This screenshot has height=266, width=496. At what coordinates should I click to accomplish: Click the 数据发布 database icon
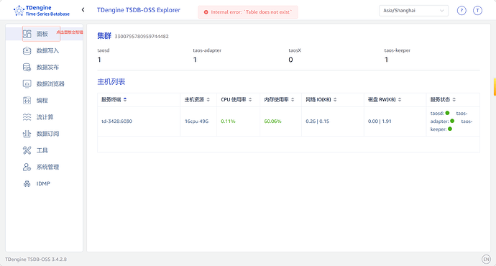[x=27, y=67]
